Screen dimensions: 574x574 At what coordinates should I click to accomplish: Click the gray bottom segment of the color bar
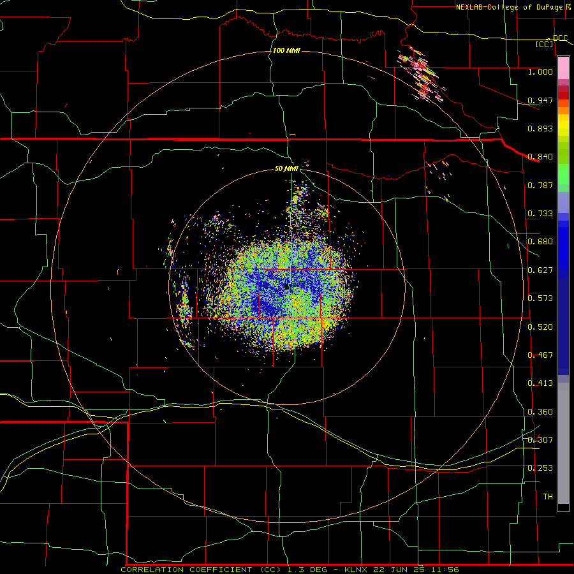(563, 443)
